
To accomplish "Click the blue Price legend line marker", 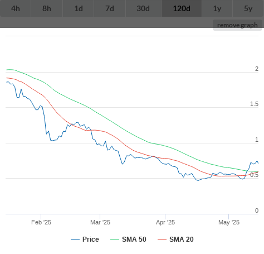I will pyautogui.click(x=75, y=239).
